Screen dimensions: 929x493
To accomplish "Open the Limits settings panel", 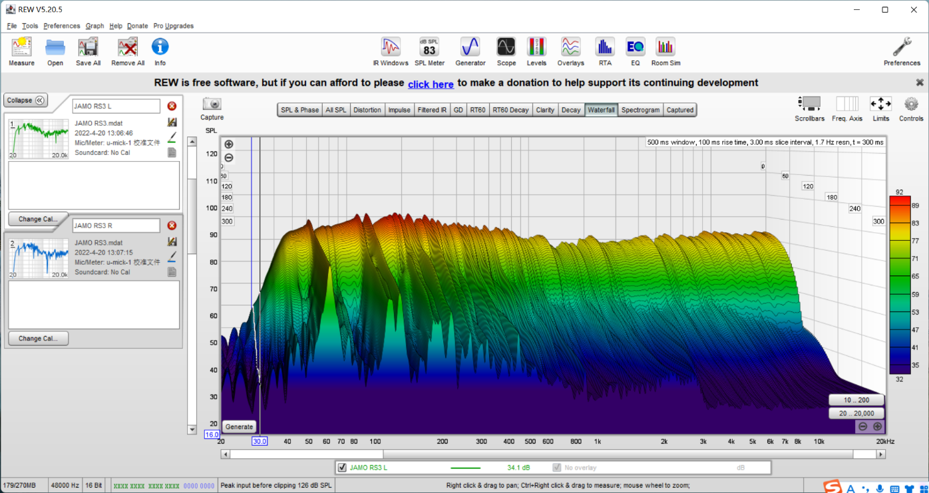I will pos(880,104).
